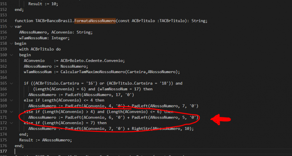This screenshot has height=156, width=292.
Task: Collapse the var block at line 155
Action: [x=11, y=26]
